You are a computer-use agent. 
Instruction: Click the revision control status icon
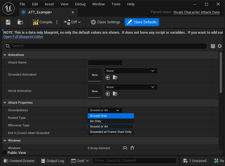click(216, 161)
